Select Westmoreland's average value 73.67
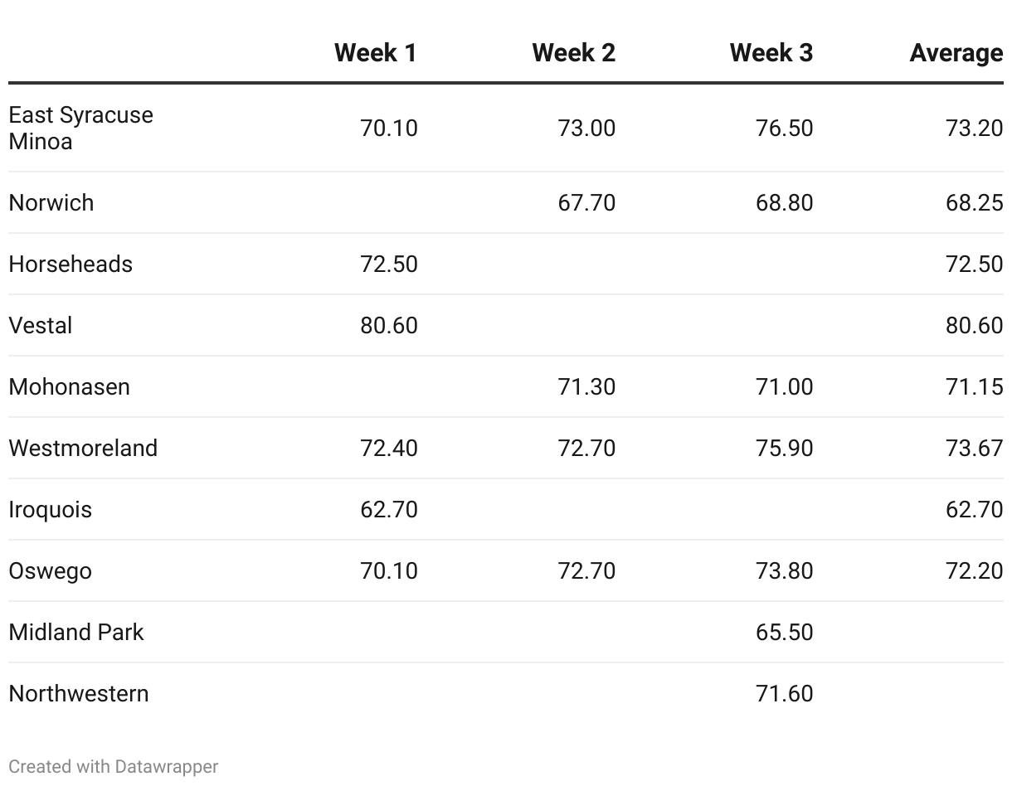1012x786 pixels. tap(974, 449)
